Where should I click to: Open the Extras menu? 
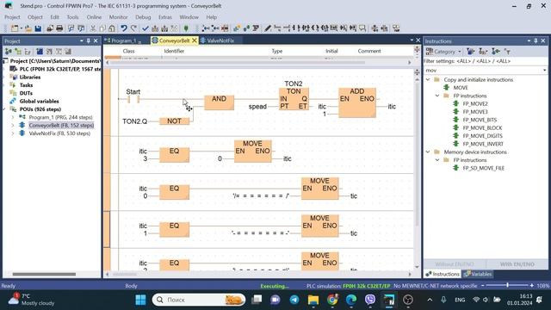tap(165, 17)
